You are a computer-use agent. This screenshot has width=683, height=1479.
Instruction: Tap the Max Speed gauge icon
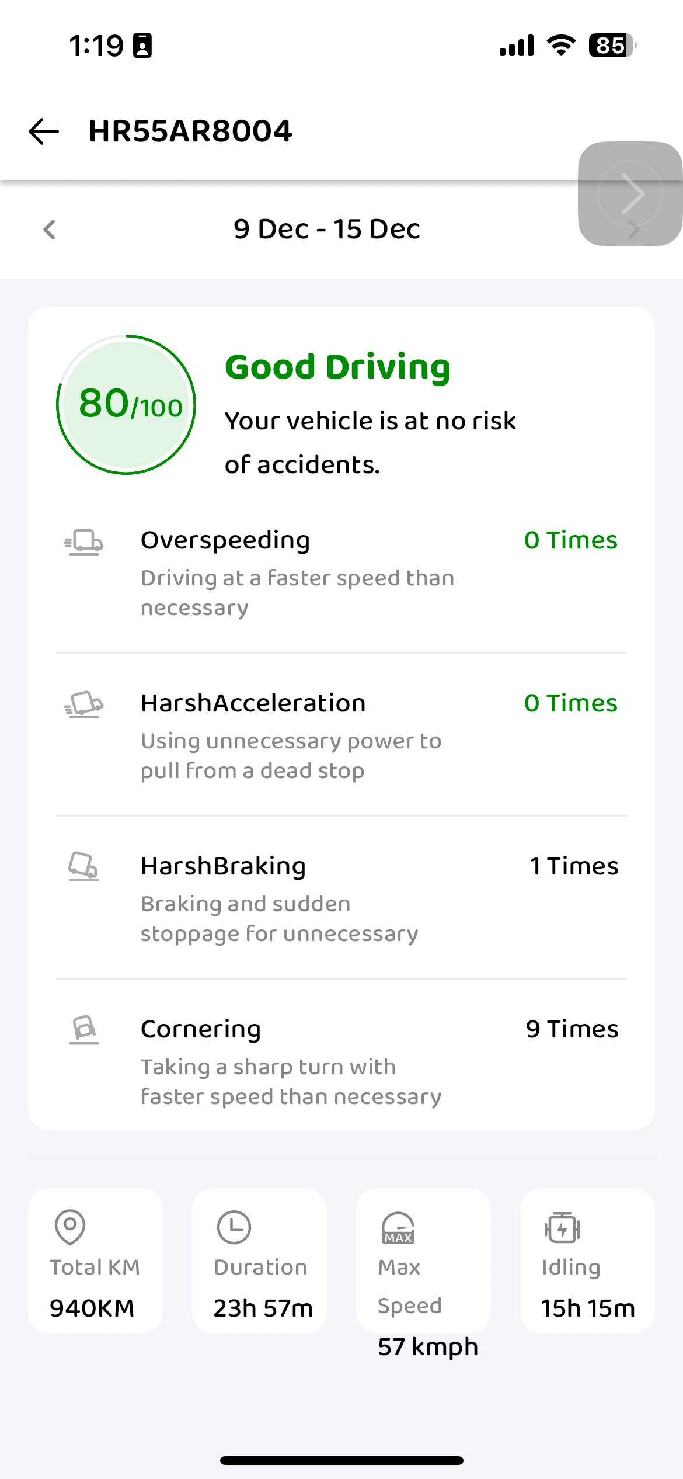pyautogui.click(x=398, y=1228)
